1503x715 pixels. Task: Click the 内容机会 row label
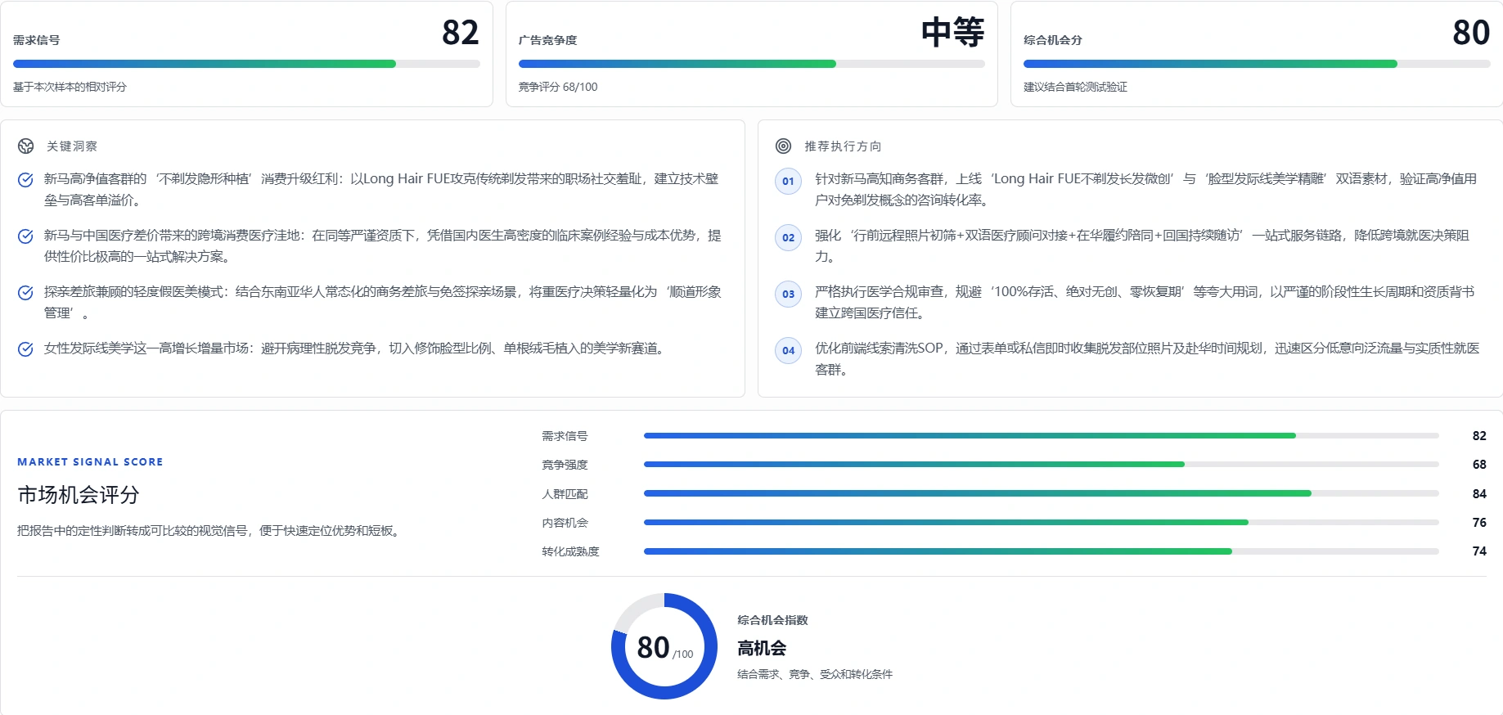coord(565,523)
